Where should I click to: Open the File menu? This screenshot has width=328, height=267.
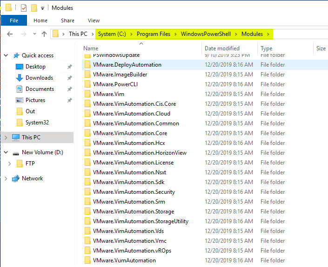[14, 21]
